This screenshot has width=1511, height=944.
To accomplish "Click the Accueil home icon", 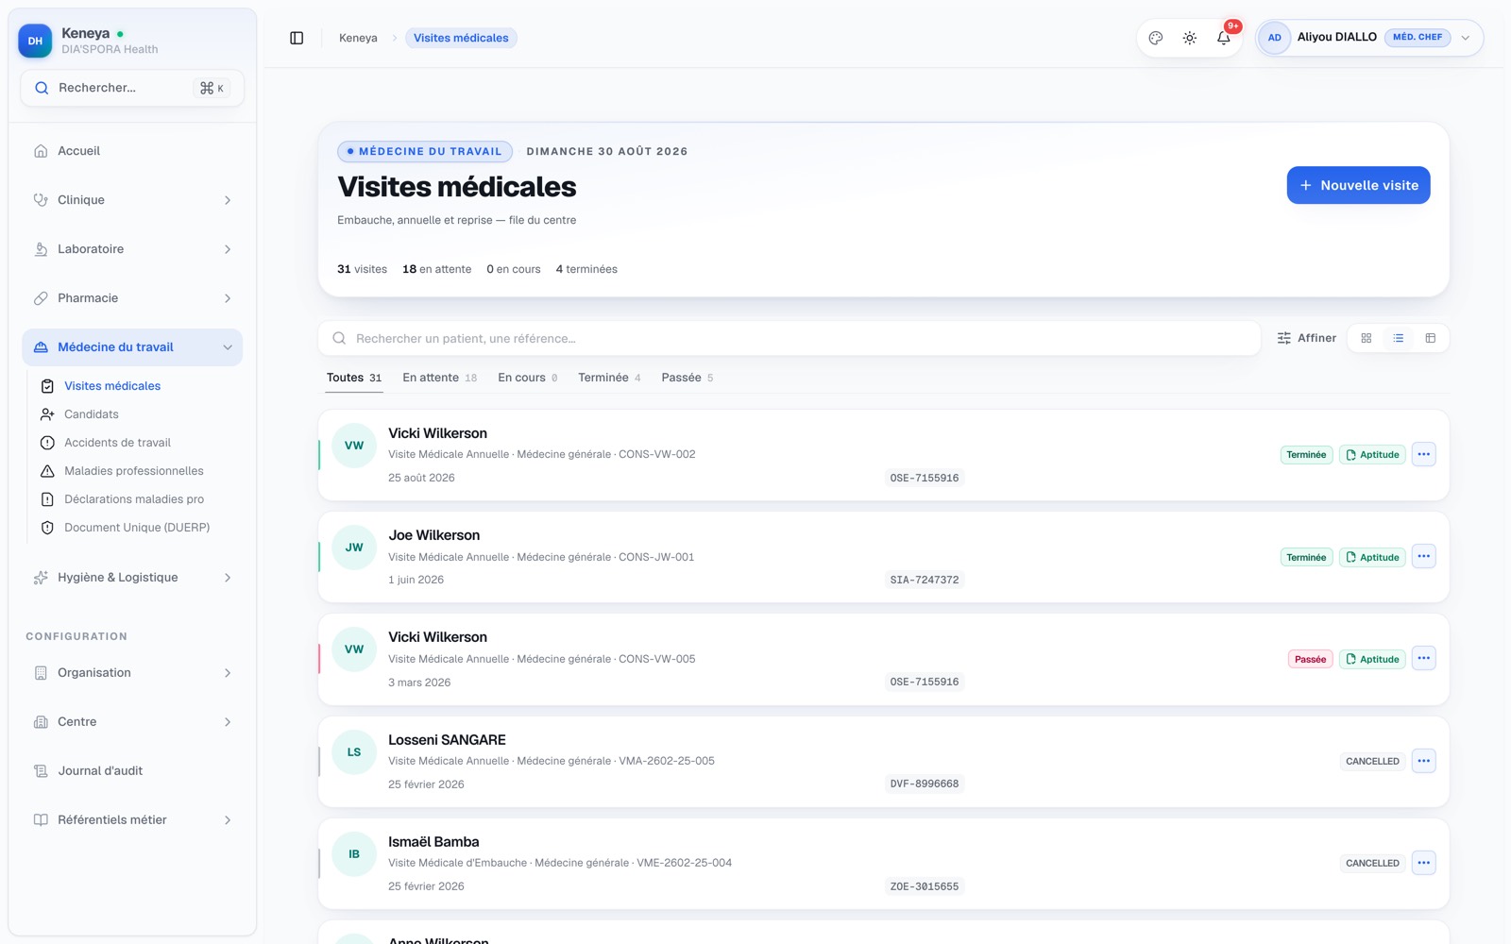I will pyautogui.click(x=41, y=151).
